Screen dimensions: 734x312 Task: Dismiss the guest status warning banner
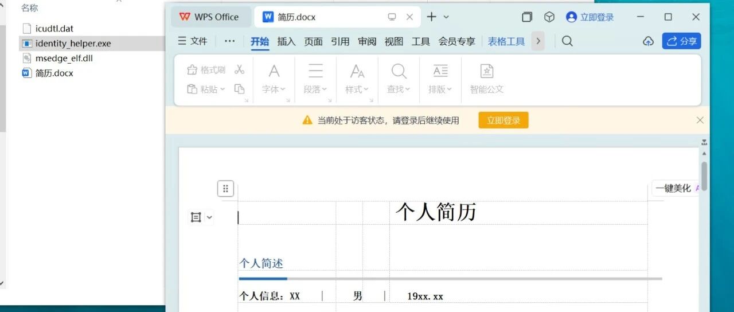[700, 120]
